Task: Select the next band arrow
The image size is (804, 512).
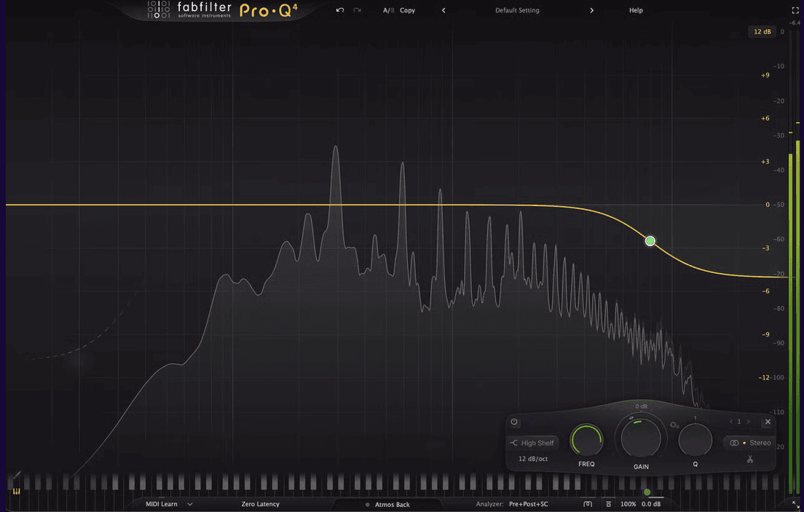Action: (748, 422)
